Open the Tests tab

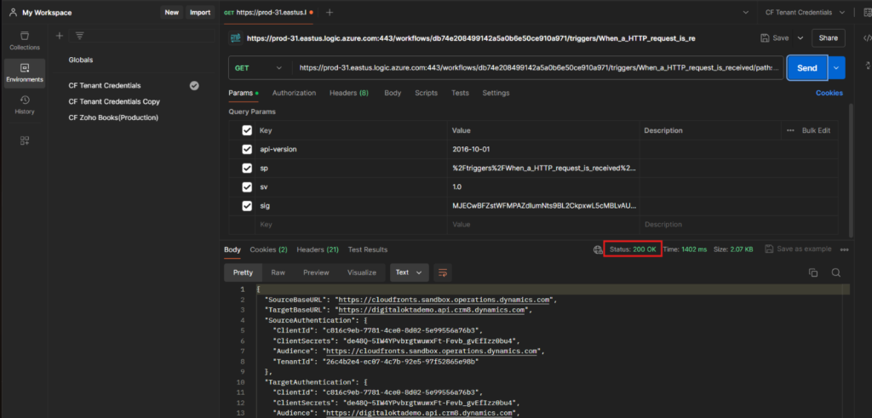(x=460, y=93)
